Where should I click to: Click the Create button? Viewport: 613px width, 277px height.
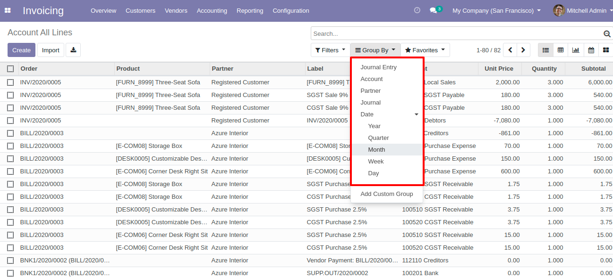tap(21, 50)
